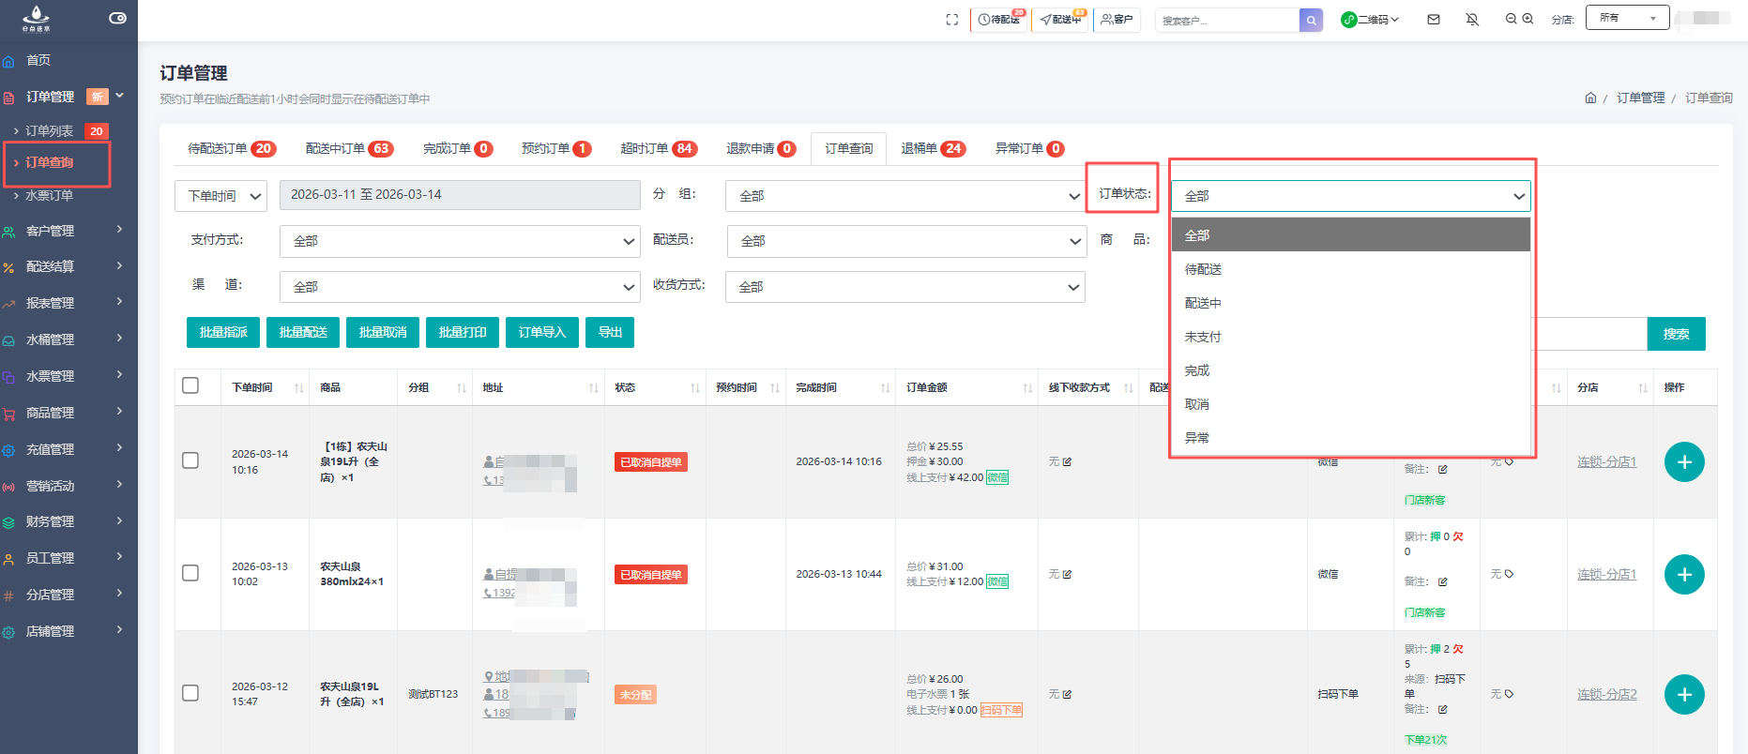Choose 完成 from order status list
Image resolution: width=1748 pixels, height=754 pixels.
1351,370
